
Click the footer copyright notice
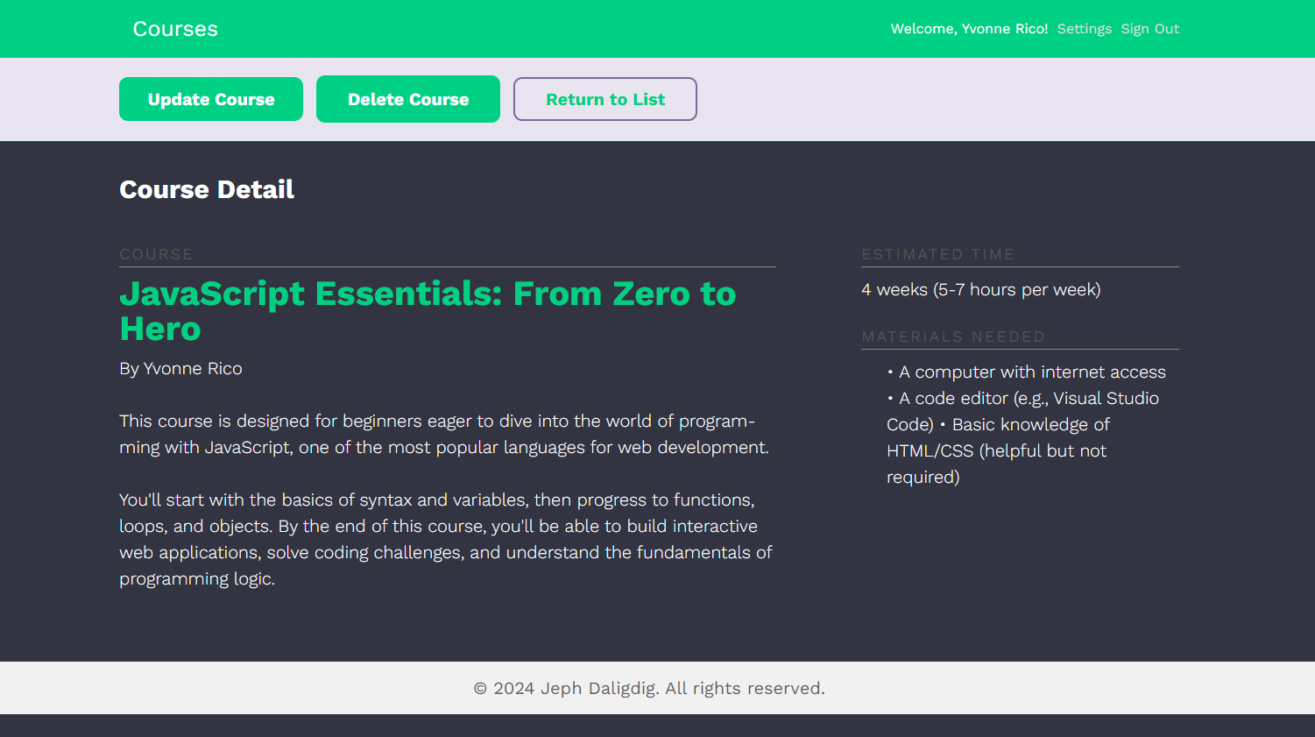click(649, 689)
